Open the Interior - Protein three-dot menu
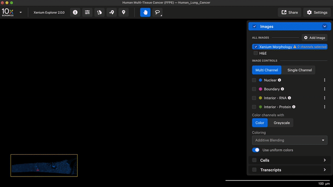 (x=324, y=107)
